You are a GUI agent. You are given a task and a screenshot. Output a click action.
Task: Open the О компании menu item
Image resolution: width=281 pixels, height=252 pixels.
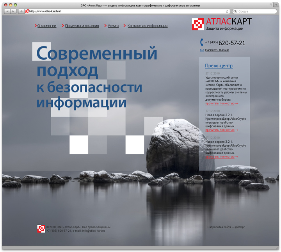46,26
